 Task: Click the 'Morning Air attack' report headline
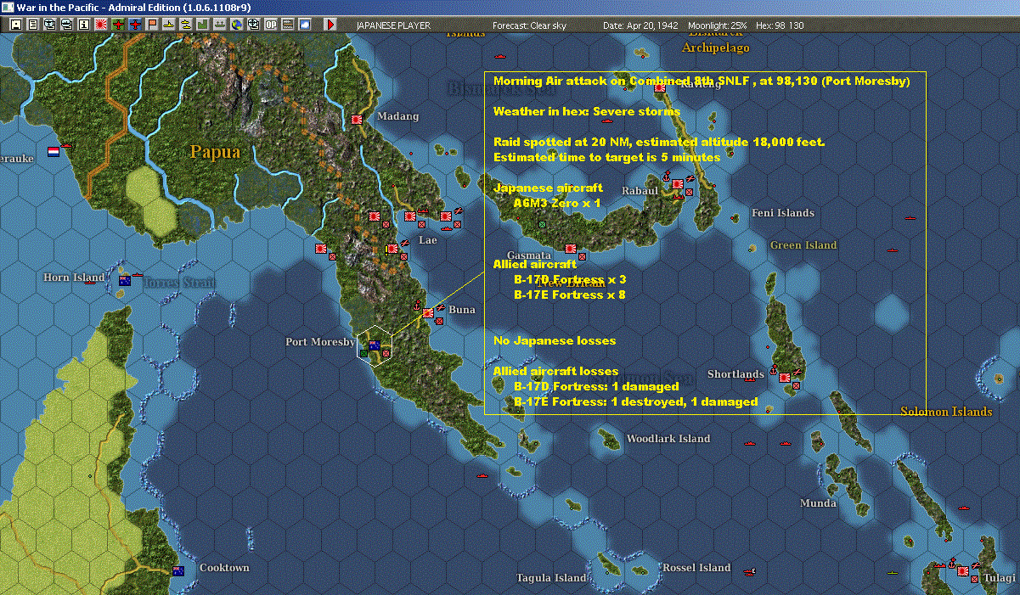coord(702,81)
